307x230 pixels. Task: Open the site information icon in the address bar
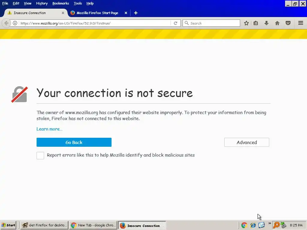15,23
